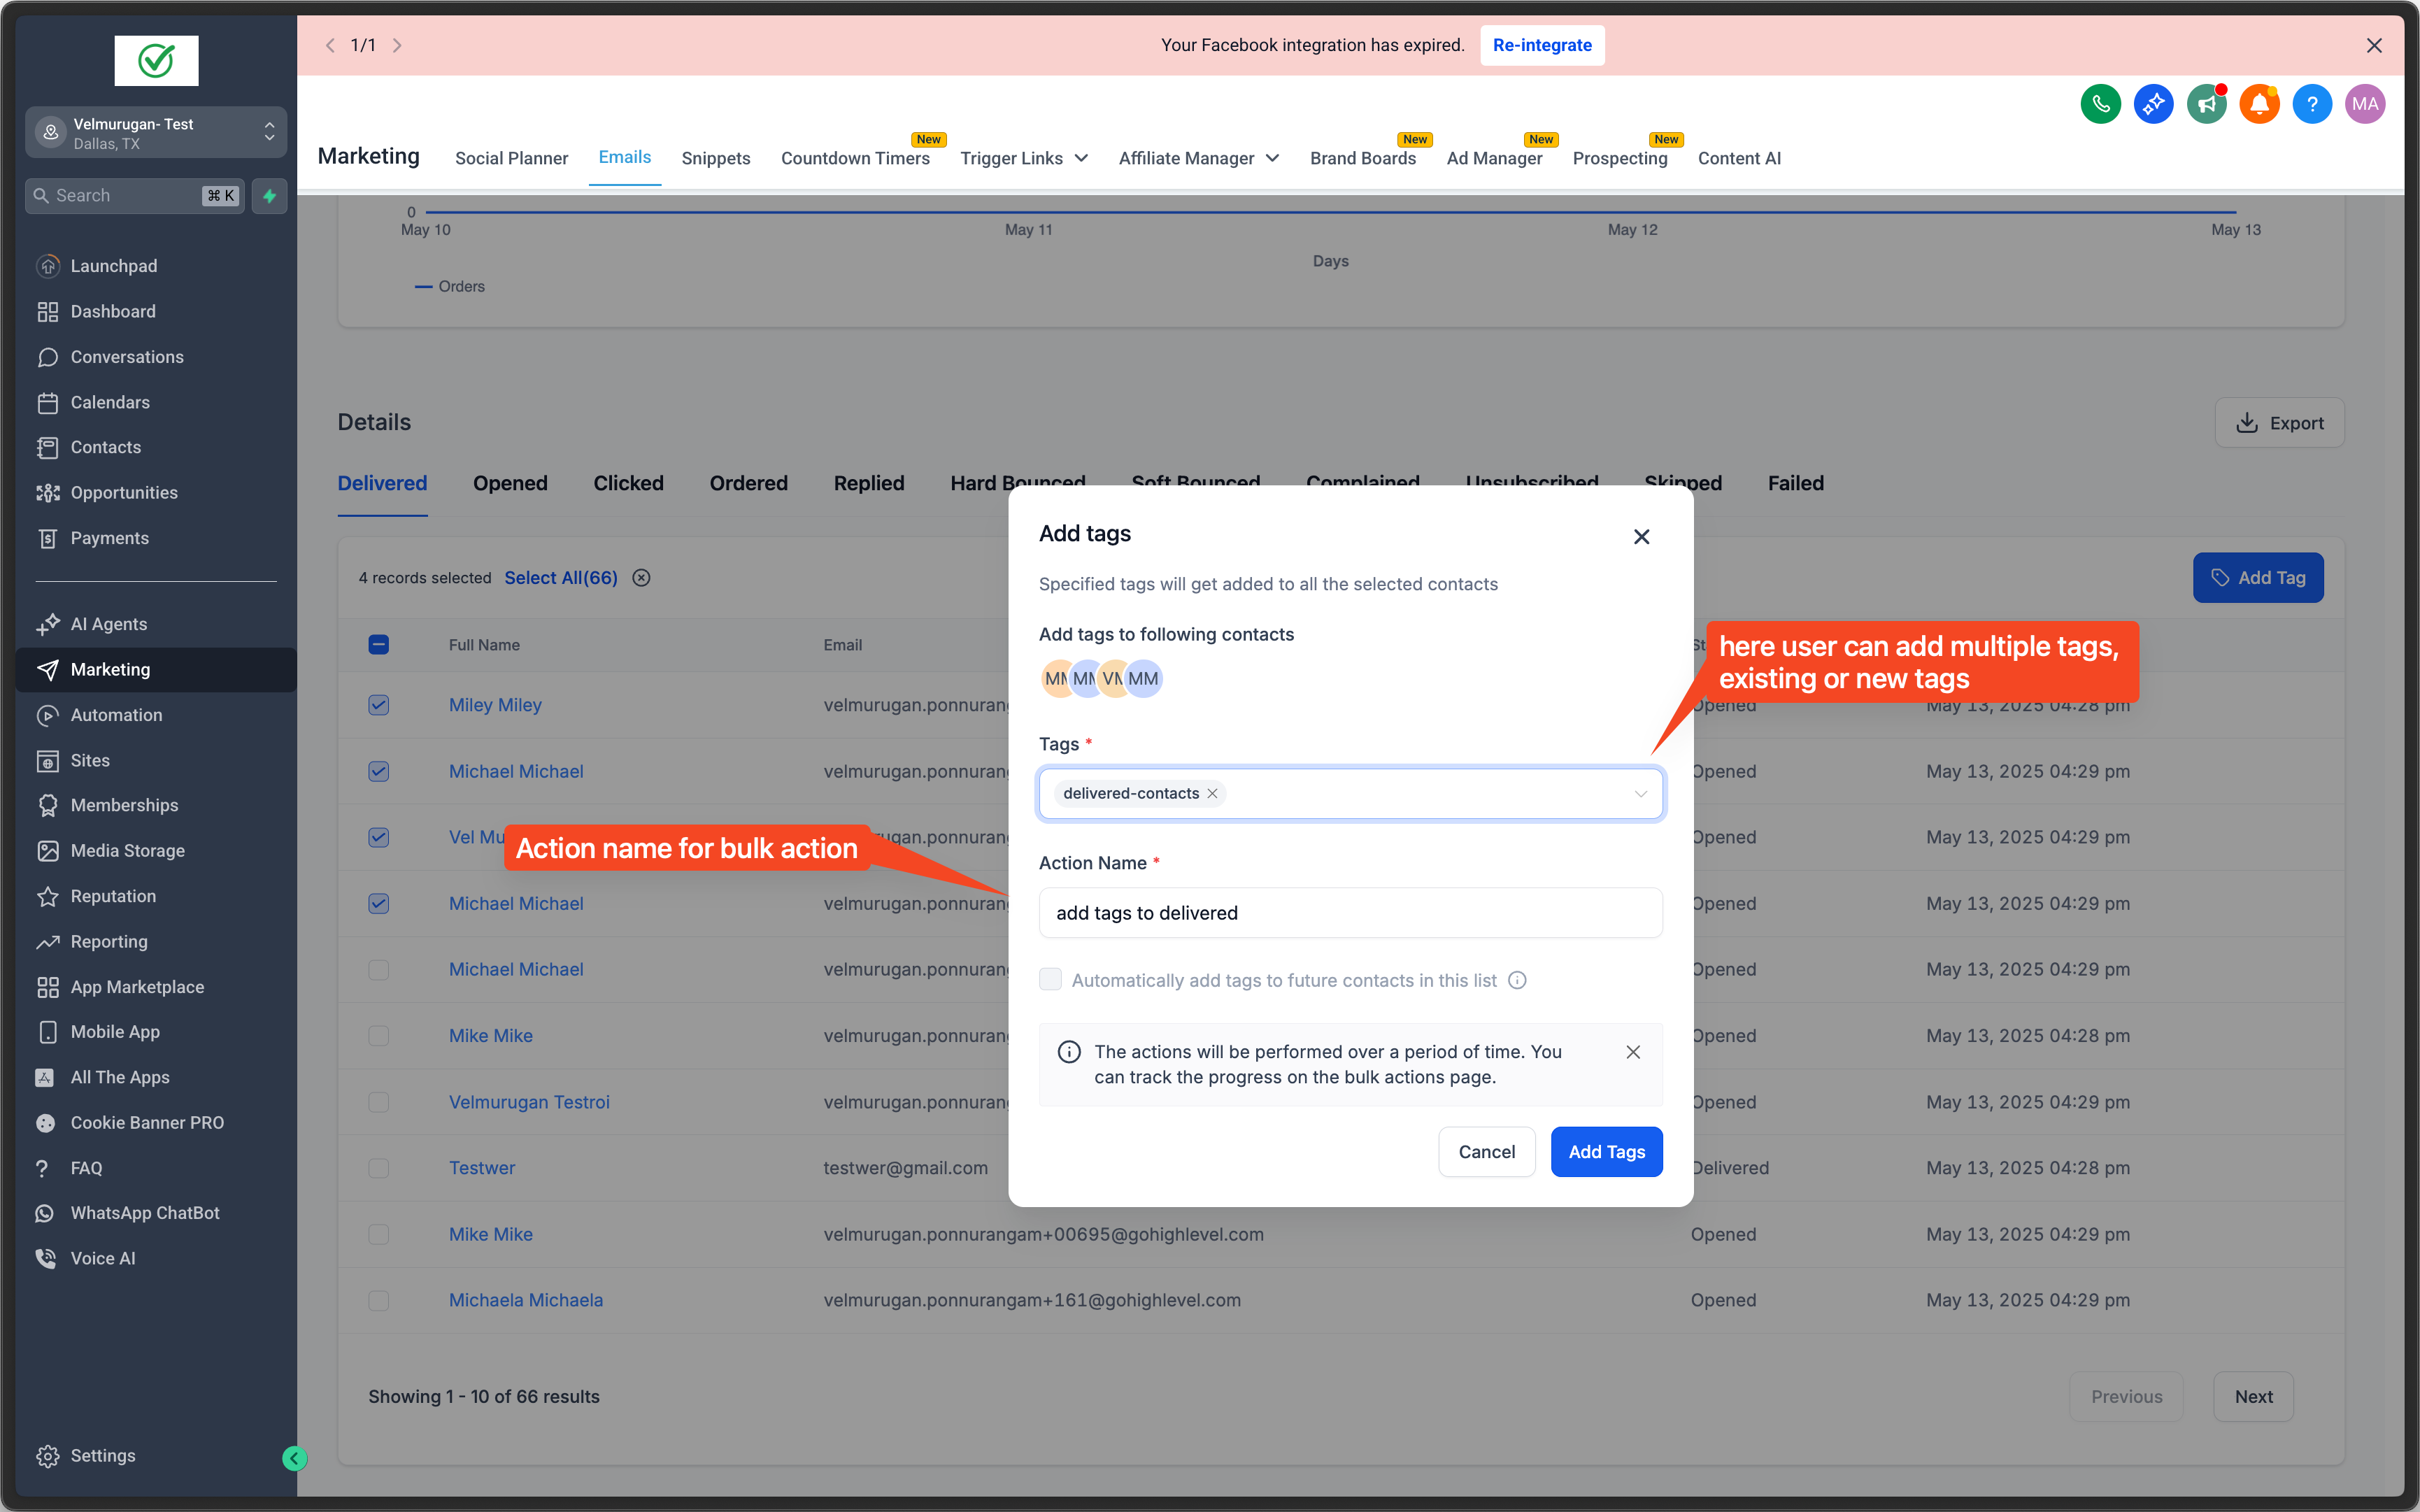The height and width of the screenshot is (1512, 2420).
Task: Click the megaphone announcements icon
Action: (x=2206, y=104)
